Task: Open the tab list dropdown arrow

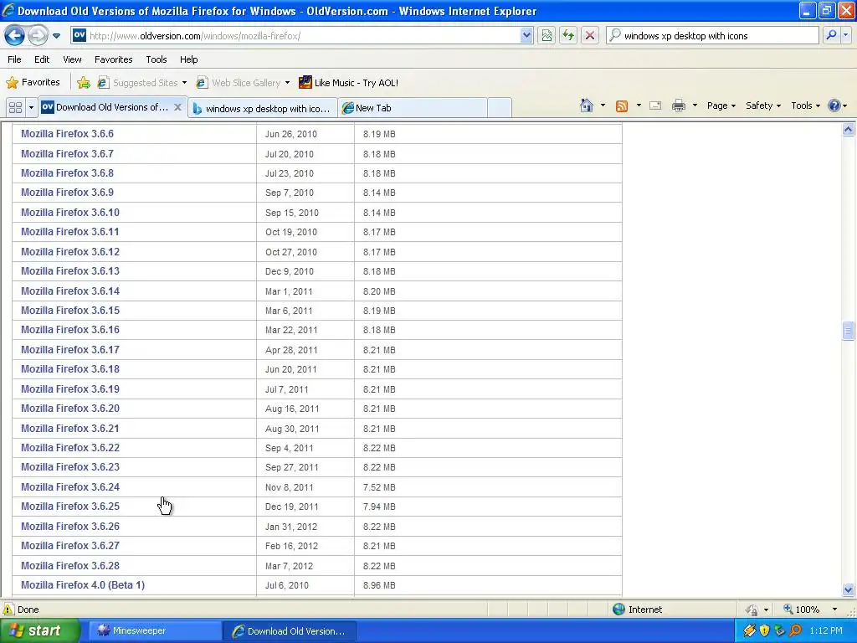Action: click(x=31, y=107)
